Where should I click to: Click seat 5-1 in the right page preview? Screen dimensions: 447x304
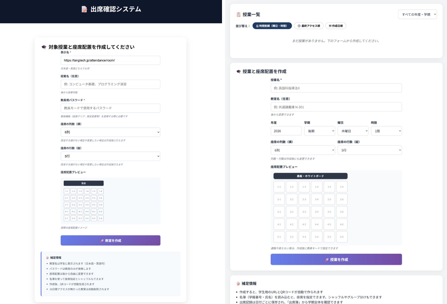point(279,237)
